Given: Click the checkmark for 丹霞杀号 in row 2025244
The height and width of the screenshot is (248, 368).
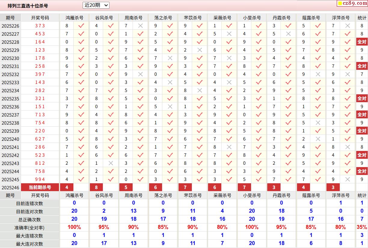Looking at the screenshot, I should pyautogui.click(x=288, y=171).
